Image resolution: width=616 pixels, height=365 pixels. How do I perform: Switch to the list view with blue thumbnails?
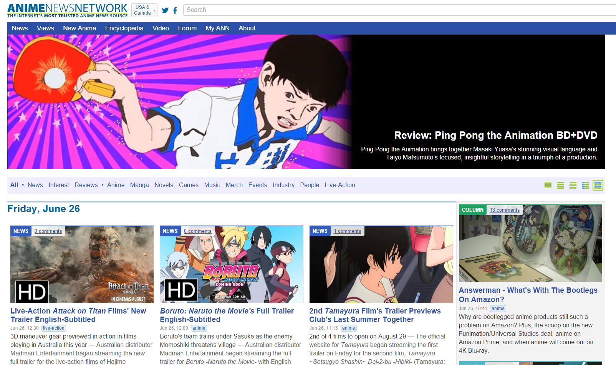[585, 185]
